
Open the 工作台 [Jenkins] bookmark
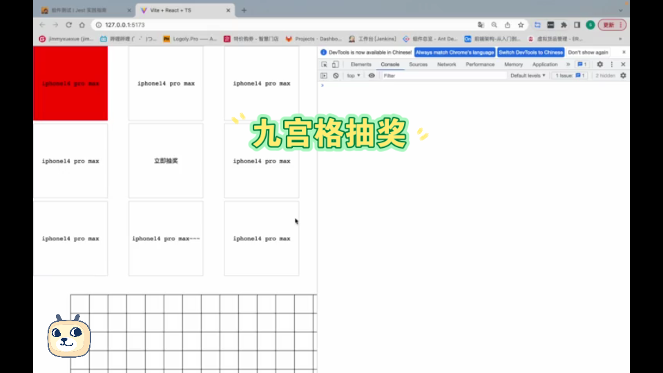tap(372, 39)
